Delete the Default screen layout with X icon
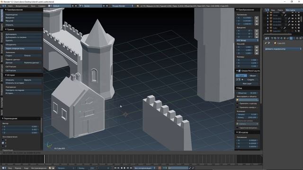The width and height of the screenshot is (303, 170). pos(76,6)
